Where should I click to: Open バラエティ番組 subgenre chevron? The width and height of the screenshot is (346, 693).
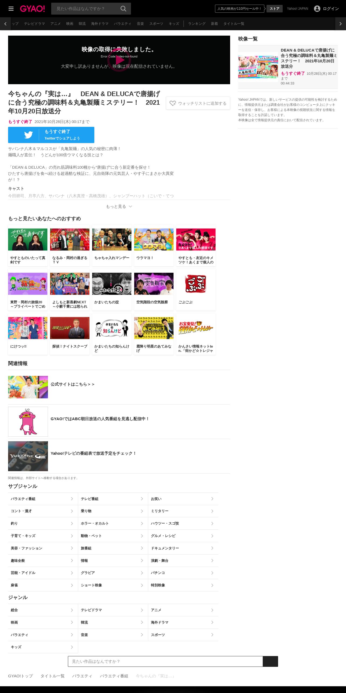pos(72,499)
